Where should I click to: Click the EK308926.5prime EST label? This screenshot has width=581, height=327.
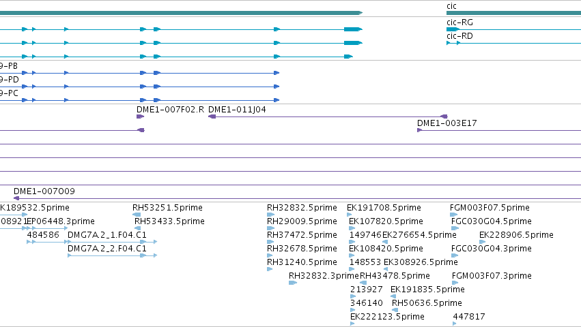point(421,262)
